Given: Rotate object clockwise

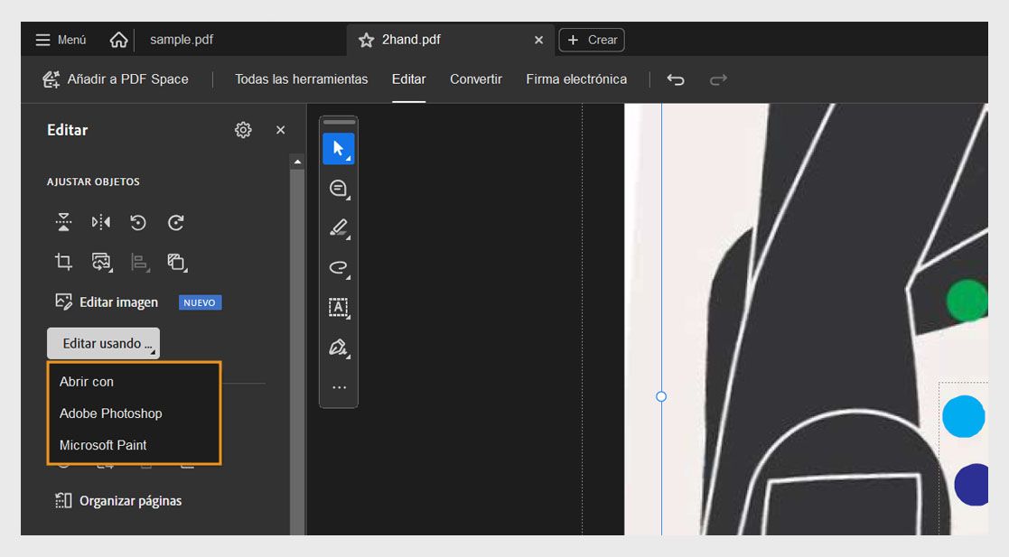Looking at the screenshot, I should point(175,222).
